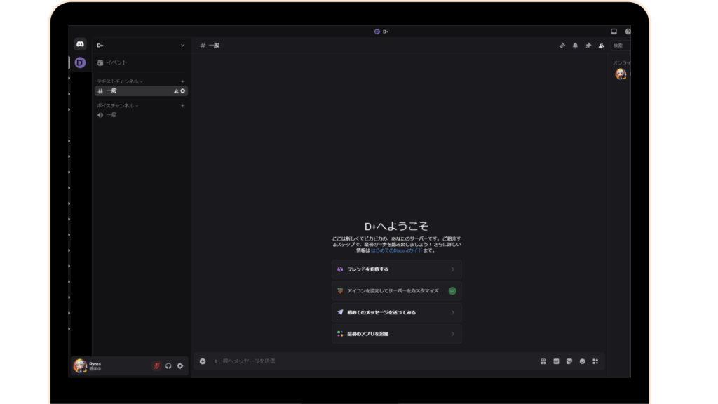Click the Ryota username text
Screen dimensions: 718x404
[x=95, y=364]
